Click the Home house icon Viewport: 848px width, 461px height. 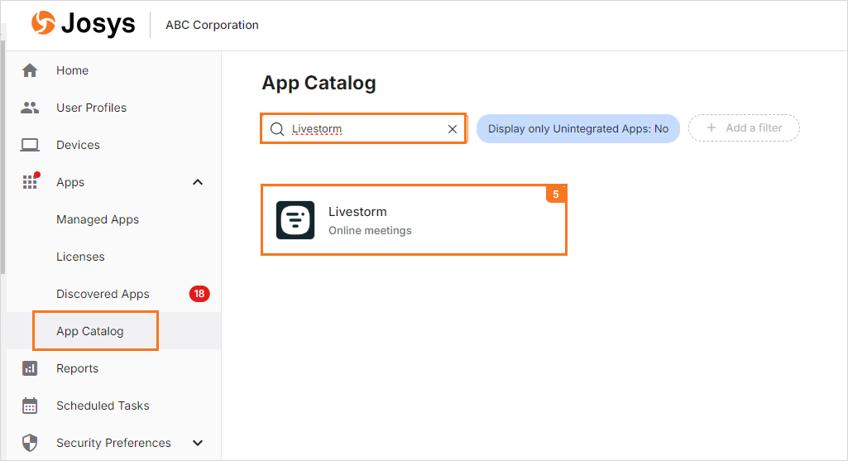30,70
